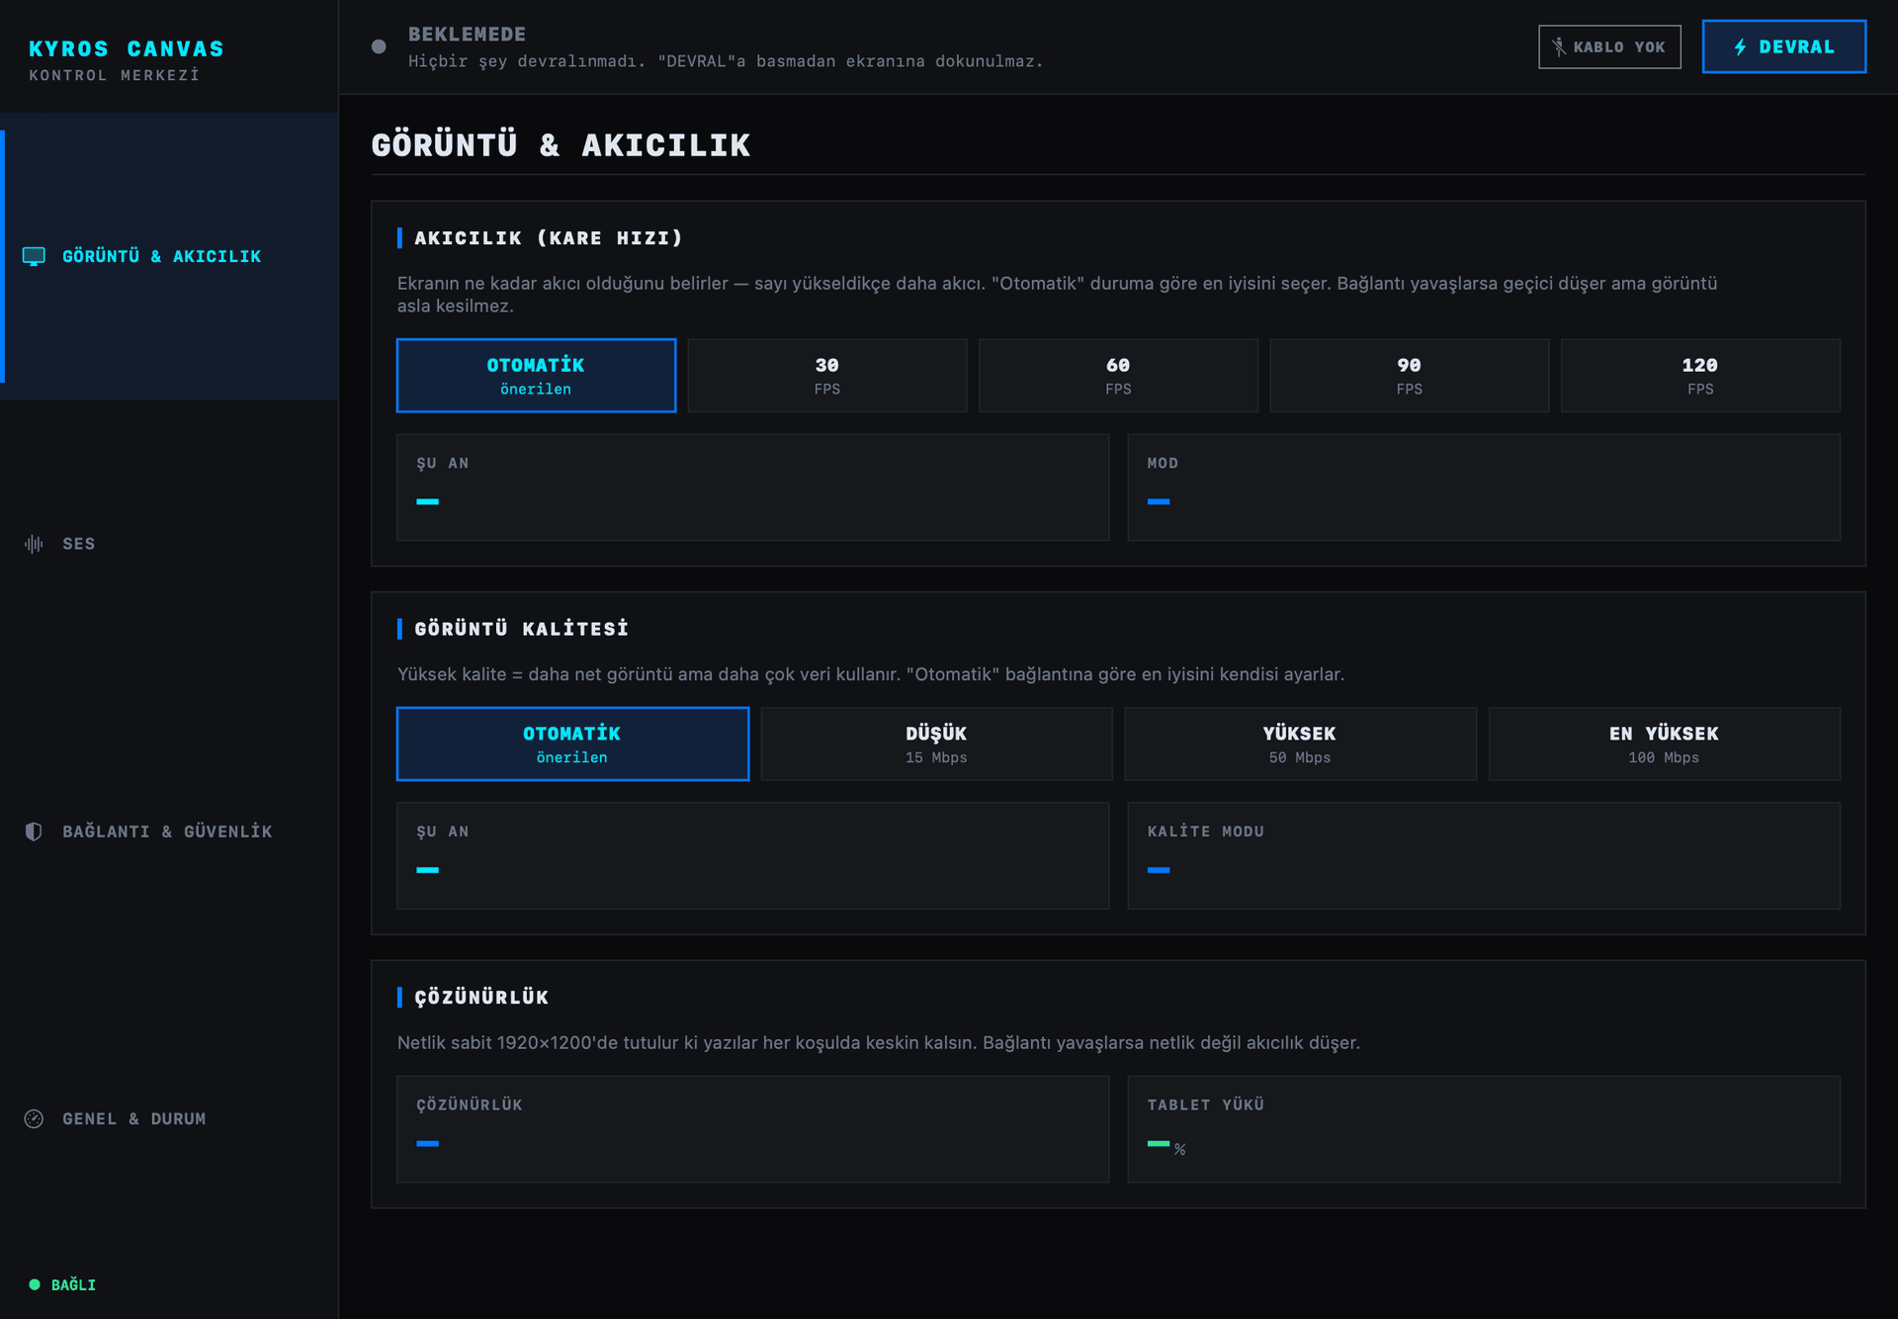This screenshot has height=1319, width=1898.
Task: Click the ŞU AN card under image quality
Action: [x=753, y=855]
